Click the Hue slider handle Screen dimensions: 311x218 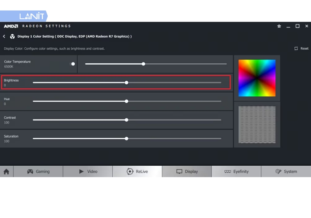[127, 101]
